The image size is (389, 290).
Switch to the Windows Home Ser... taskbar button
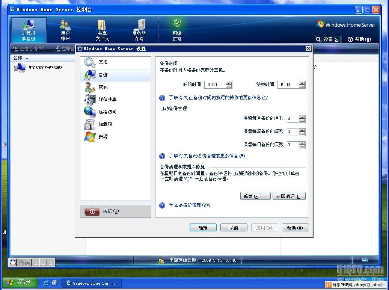pyautogui.click(x=92, y=283)
